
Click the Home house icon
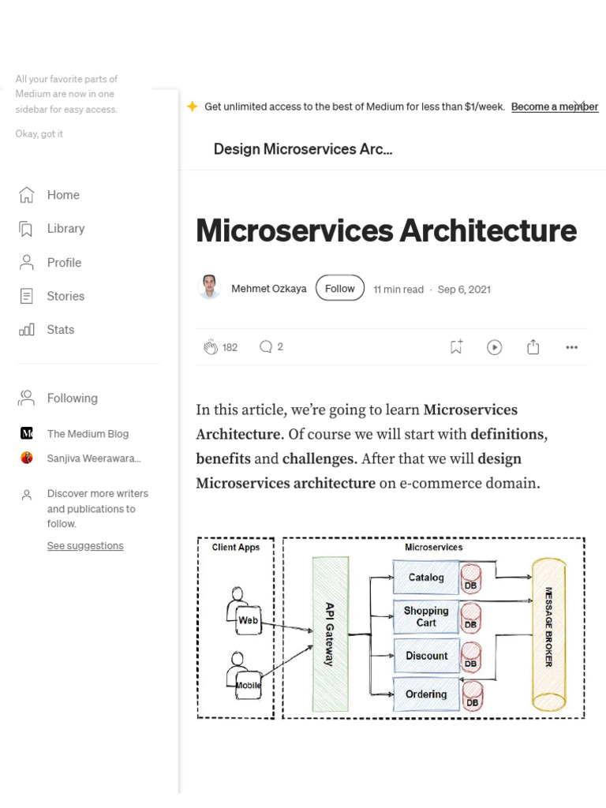tap(26, 195)
